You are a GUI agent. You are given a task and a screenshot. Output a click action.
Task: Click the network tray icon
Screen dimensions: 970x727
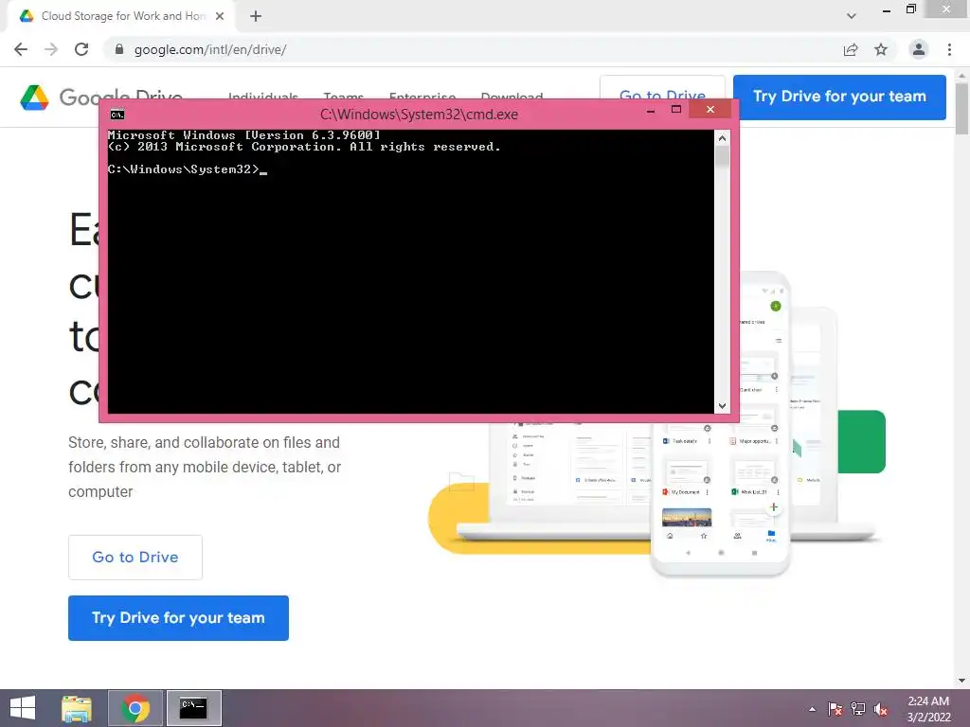(858, 709)
